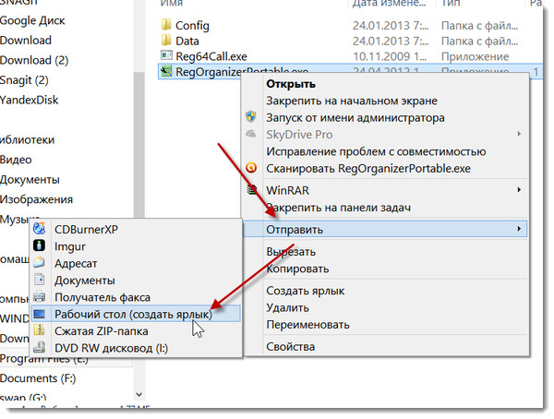554x419 pixels.
Task: Open Изображения library in the sidebar
Action: pyautogui.click(x=36, y=199)
